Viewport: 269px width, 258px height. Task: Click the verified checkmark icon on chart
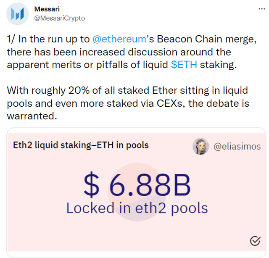point(255,241)
